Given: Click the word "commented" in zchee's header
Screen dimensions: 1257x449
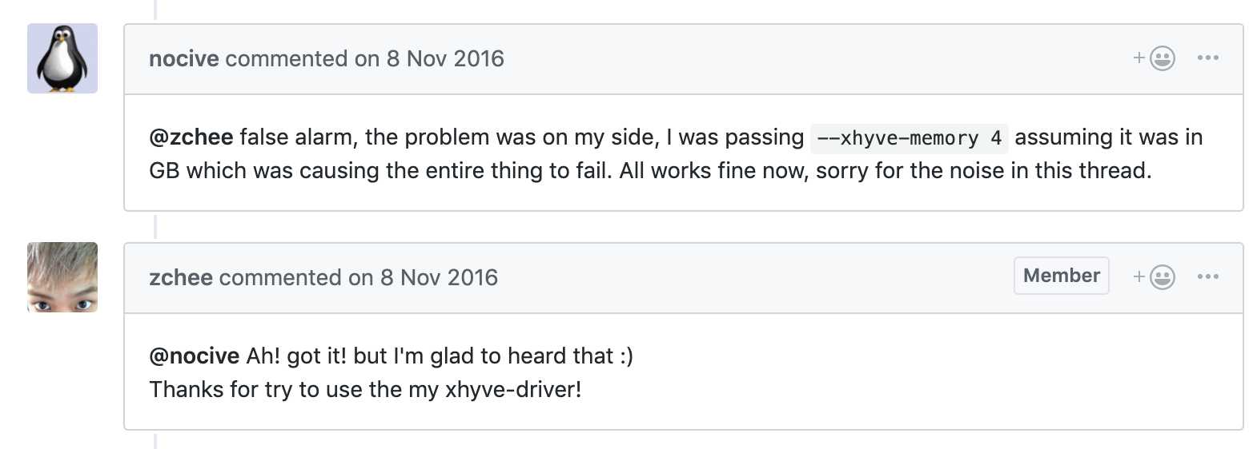Looking at the screenshot, I should [279, 278].
